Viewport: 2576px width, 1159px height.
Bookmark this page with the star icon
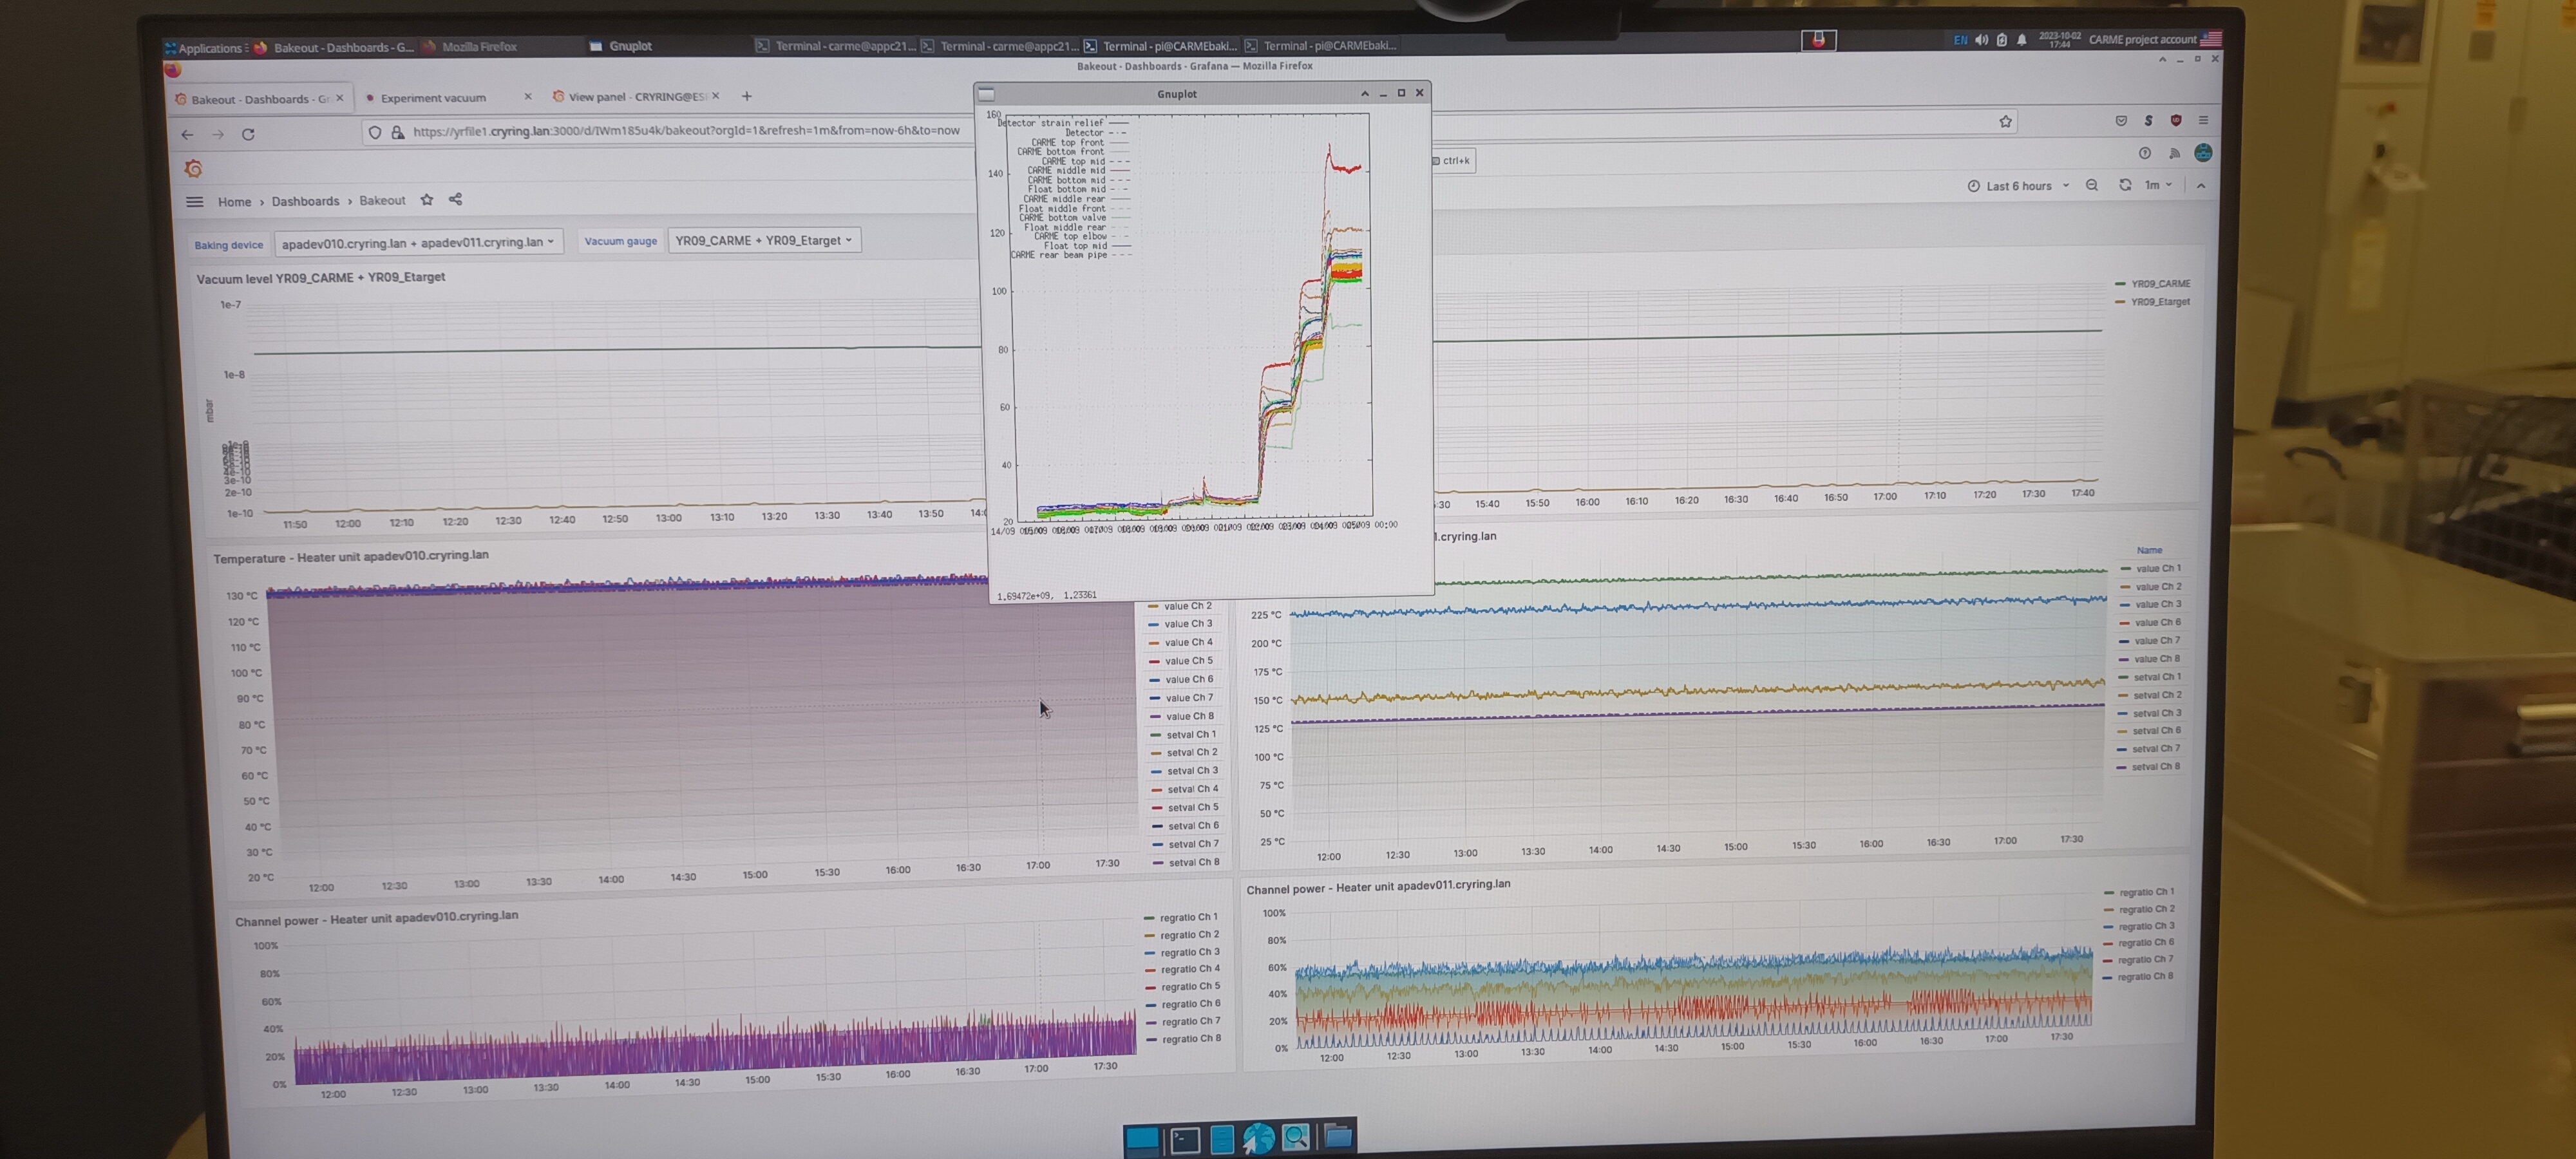[2005, 121]
